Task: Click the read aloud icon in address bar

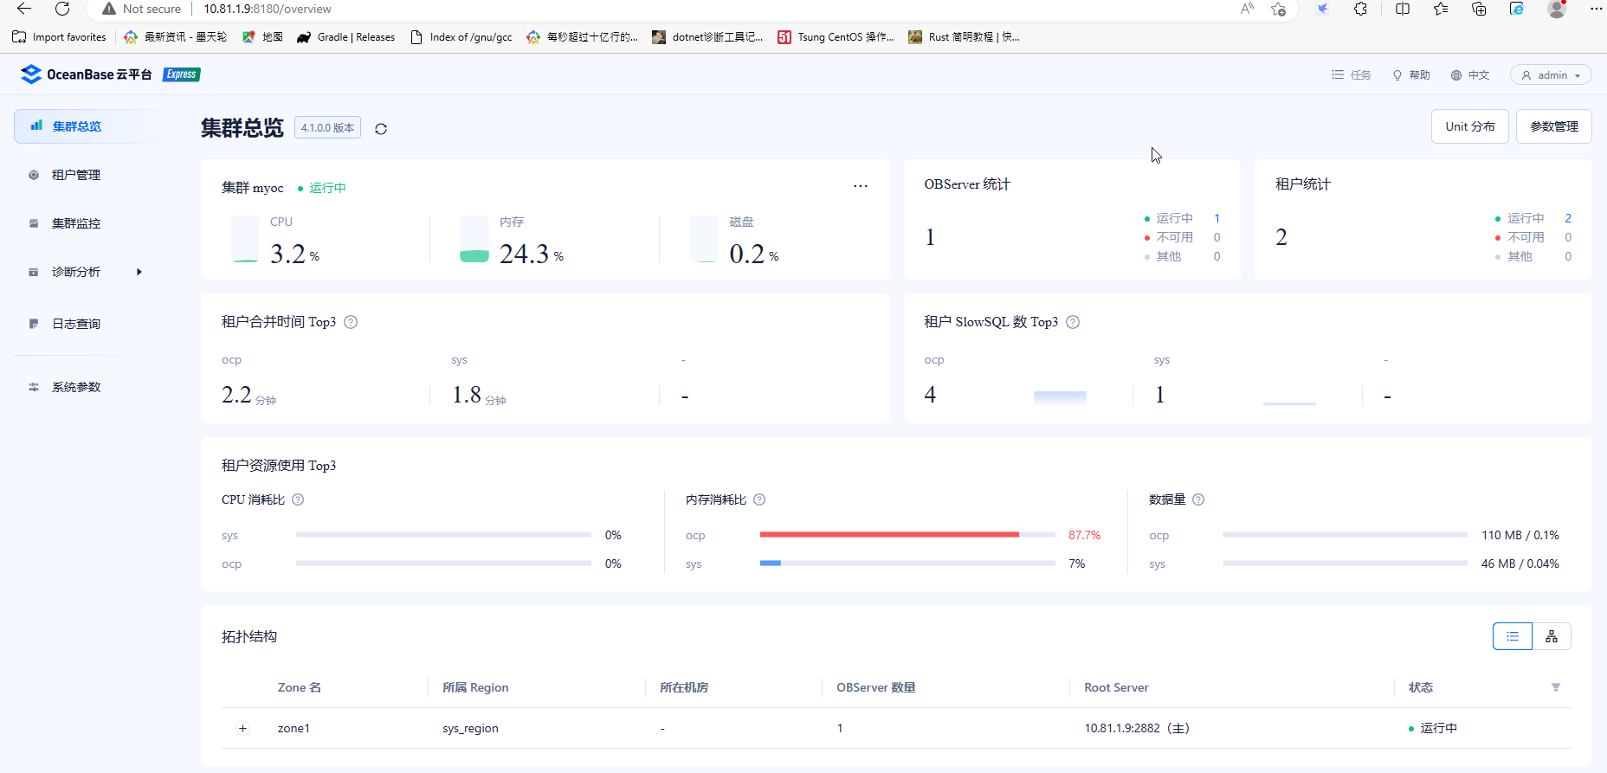Action: click(1247, 9)
